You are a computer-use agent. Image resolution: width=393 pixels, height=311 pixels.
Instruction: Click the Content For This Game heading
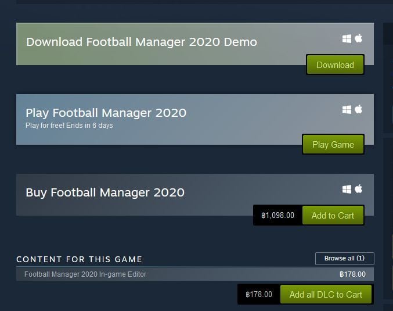pos(79,259)
